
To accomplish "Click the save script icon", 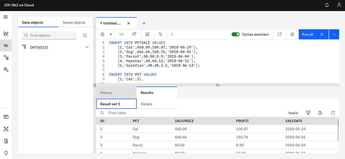I will tap(102, 34).
